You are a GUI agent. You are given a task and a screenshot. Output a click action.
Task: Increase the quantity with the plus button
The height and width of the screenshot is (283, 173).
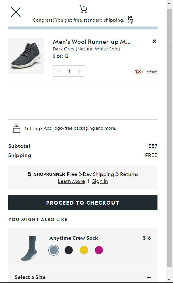pos(79,71)
